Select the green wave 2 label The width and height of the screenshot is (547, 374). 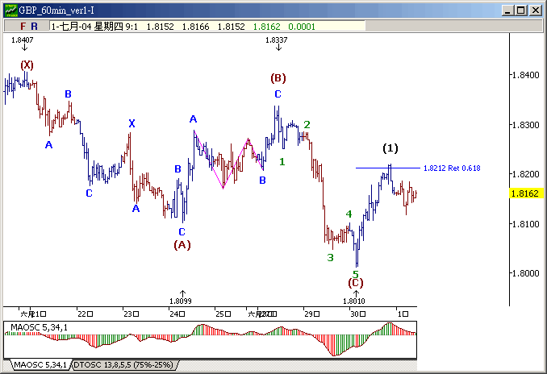(x=307, y=124)
